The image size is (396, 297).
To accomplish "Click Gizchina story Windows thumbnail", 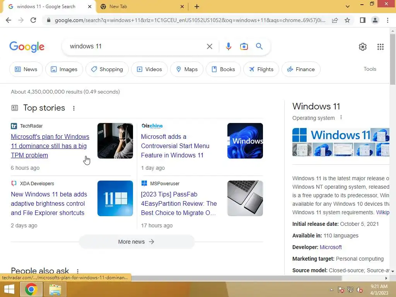I will coord(245,141).
